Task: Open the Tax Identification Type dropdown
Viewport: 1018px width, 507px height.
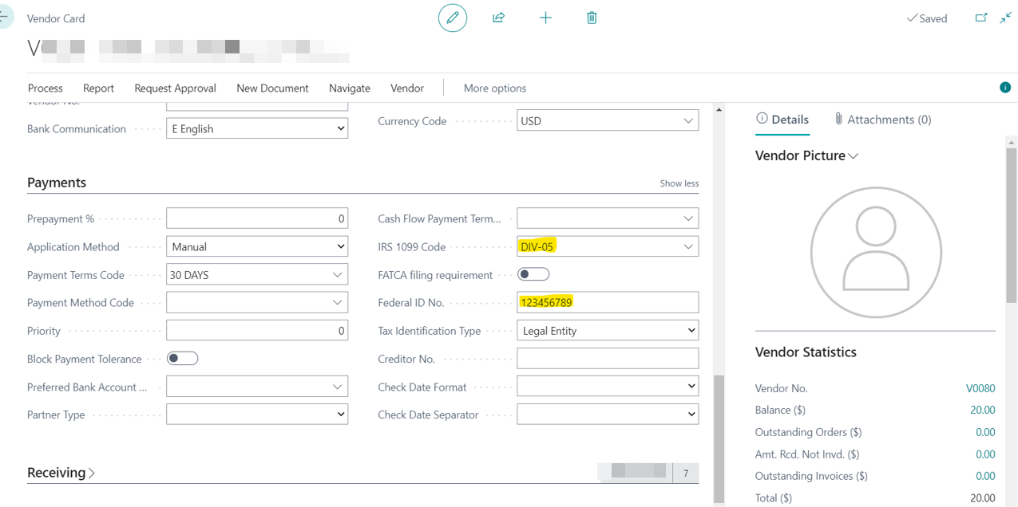Action: pyautogui.click(x=691, y=331)
